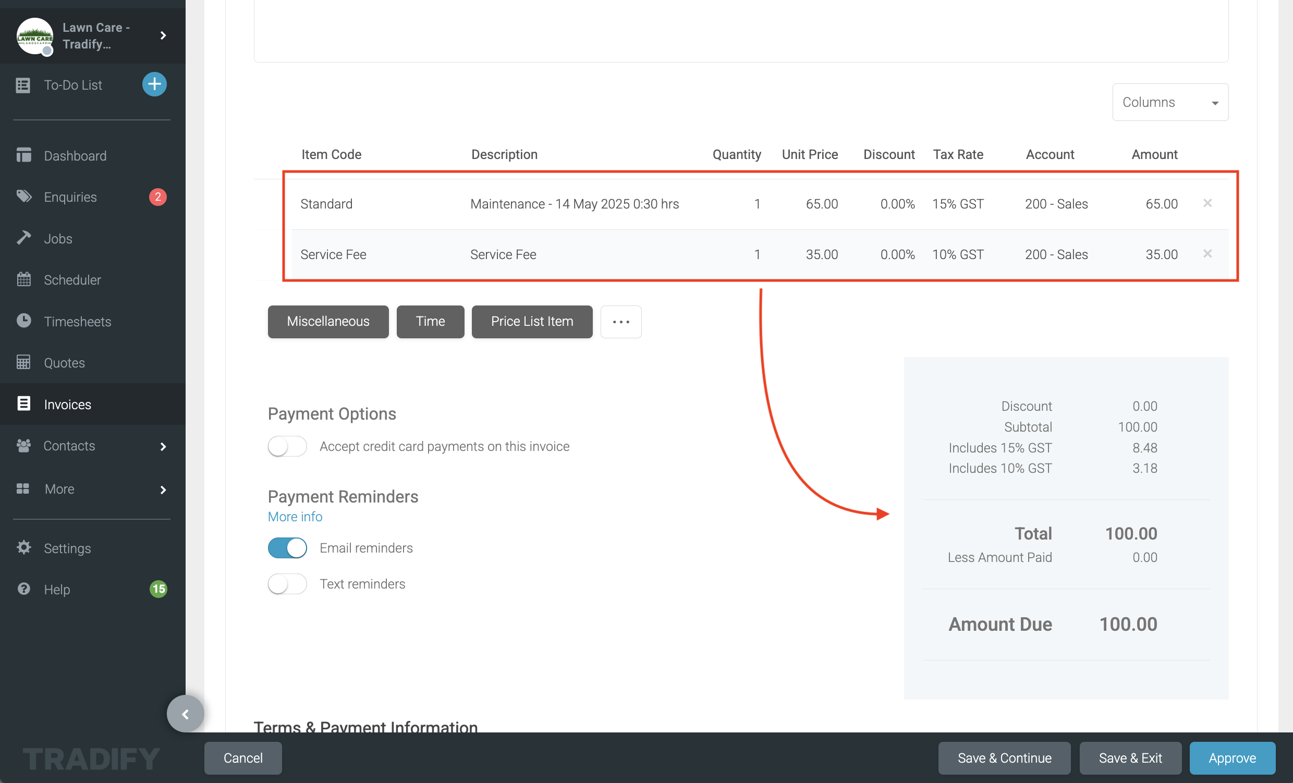Expand the Lawn Care company account chevron
Screen dimensions: 1293x783
pos(163,35)
